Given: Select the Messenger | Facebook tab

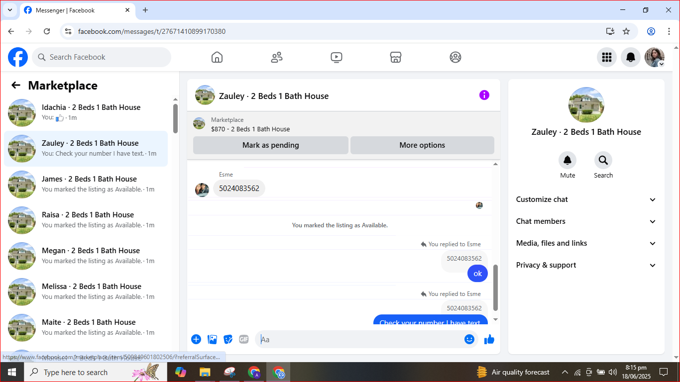Looking at the screenshot, I should (x=77, y=10).
